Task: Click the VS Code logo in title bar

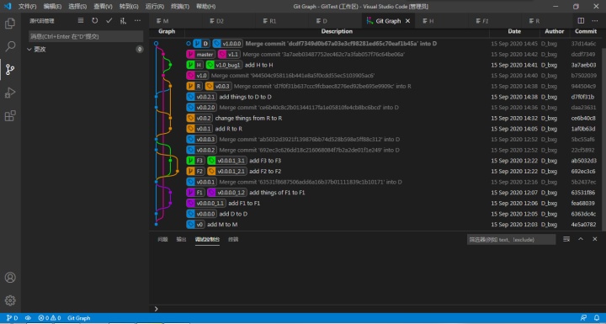Action: (x=8, y=6)
